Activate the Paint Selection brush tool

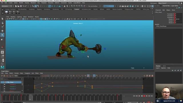[2, 27]
